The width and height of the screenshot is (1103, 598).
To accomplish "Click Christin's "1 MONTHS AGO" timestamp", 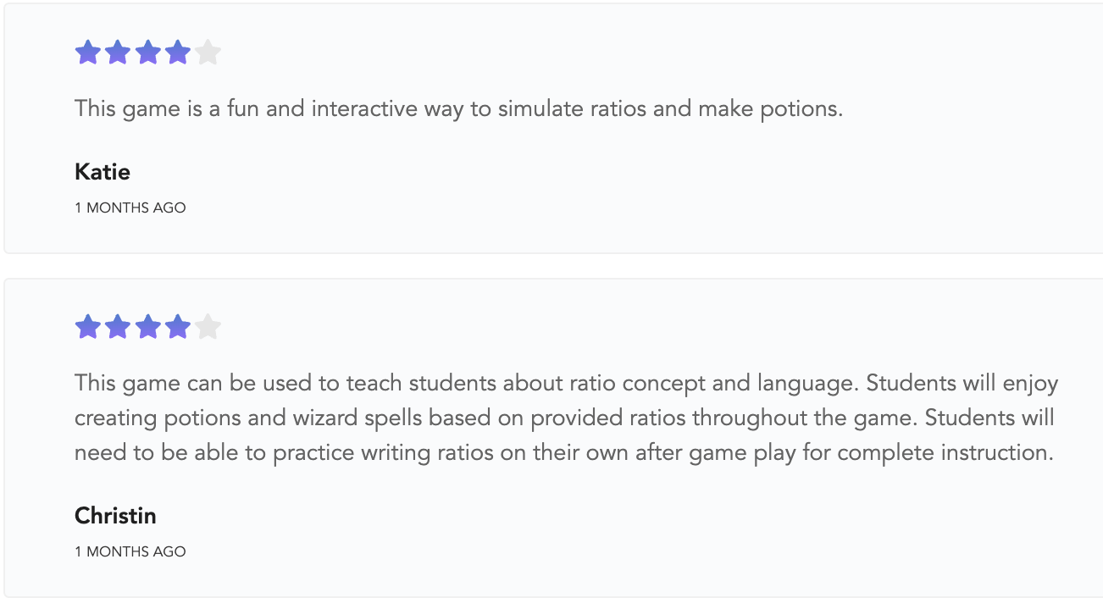I will point(130,551).
